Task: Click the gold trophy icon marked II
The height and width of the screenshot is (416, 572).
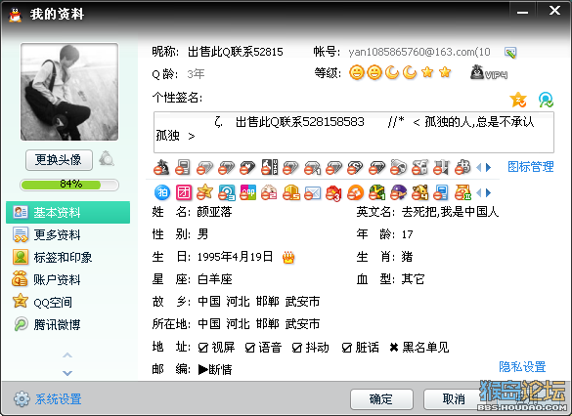Action: 462,192
